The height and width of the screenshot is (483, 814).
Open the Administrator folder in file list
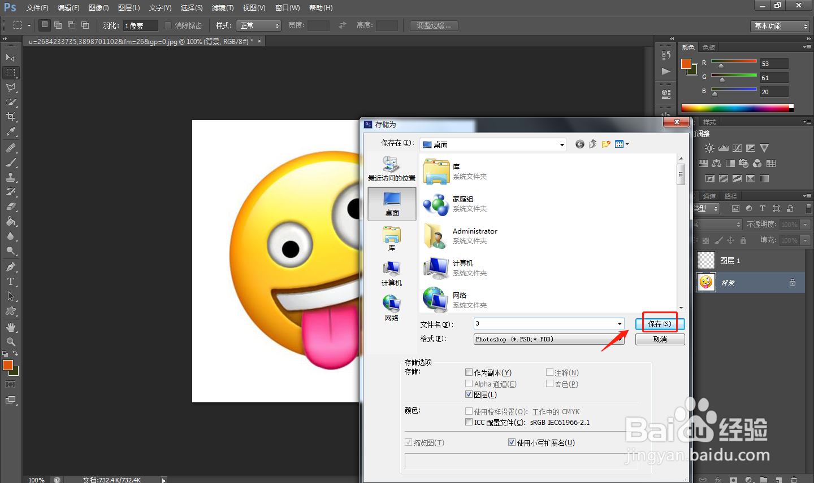pos(461,236)
